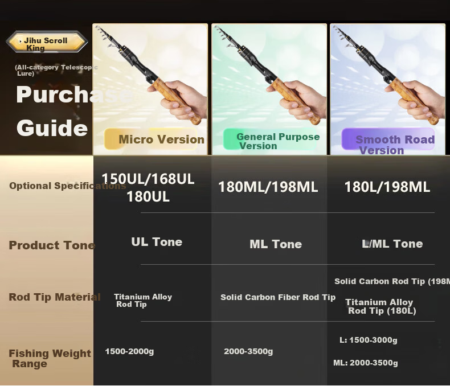Open the General Purpose Version rod photo
Image resolution: width=450 pixels, height=386 pixels.
click(x=269, y=89)
